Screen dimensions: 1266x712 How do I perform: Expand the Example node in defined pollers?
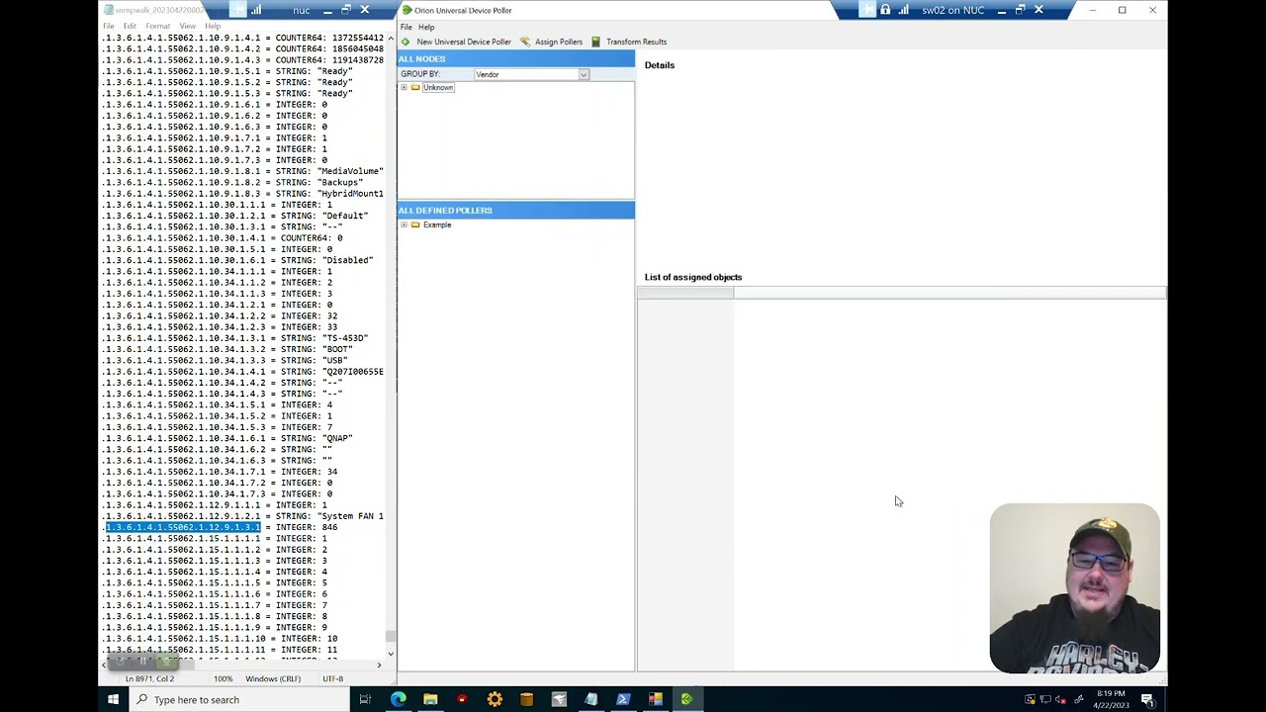[404, 224]
